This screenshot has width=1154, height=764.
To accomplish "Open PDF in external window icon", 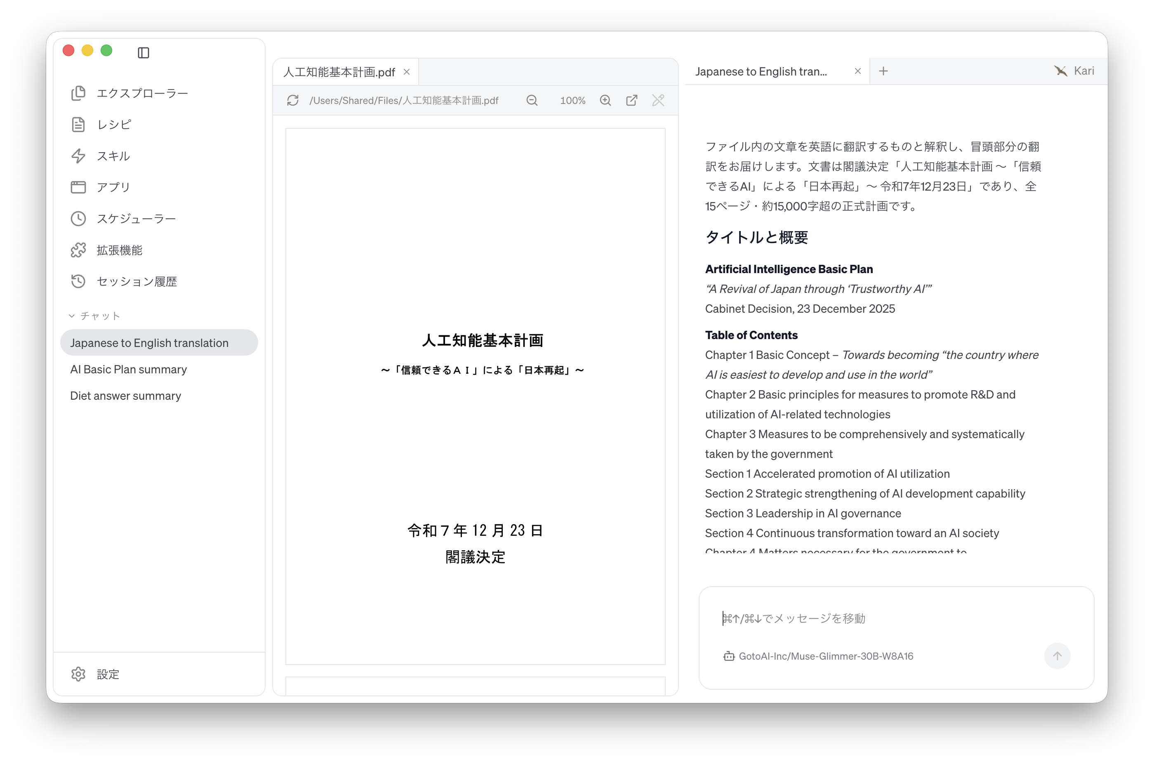I will click(x=632, y=100).
